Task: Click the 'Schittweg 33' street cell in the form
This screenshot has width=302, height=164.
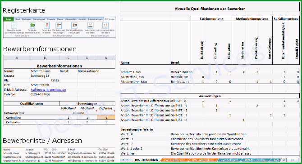Action: point(40,76)
